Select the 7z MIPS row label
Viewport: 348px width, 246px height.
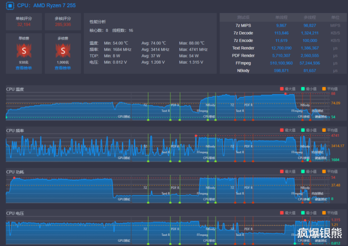point(243,26)
